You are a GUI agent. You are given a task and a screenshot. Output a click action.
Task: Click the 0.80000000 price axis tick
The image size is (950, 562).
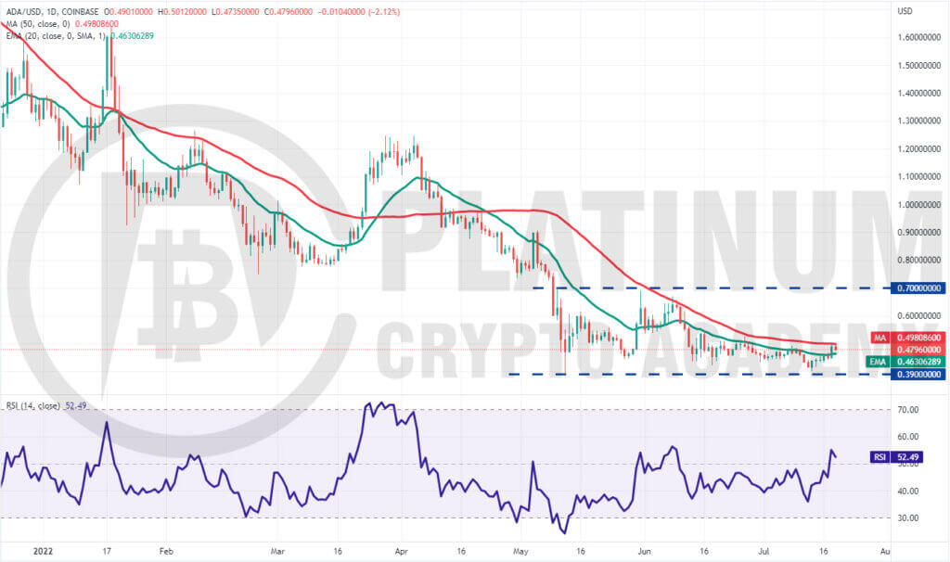(919, 261)
